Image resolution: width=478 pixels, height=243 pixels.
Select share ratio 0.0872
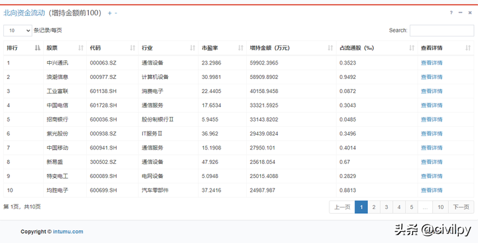(x=347, y=91)
